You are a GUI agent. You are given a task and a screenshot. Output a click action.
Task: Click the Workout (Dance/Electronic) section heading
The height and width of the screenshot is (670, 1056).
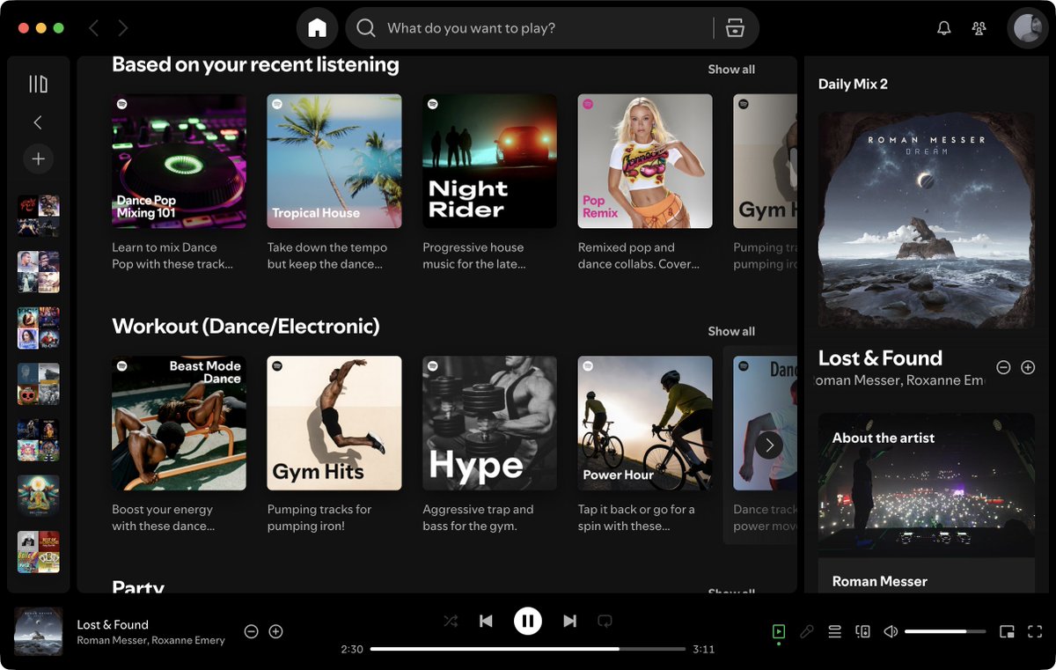[x=246, y=326]
